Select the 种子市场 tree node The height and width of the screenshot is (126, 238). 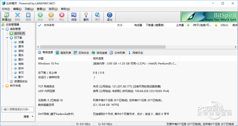(15, 86)
